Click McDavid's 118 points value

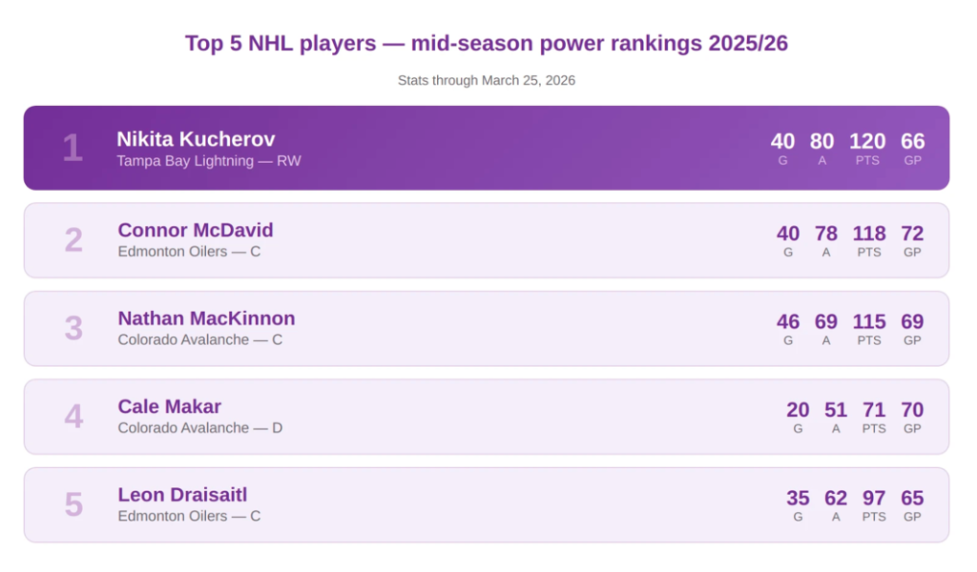[x=868, y=234]
